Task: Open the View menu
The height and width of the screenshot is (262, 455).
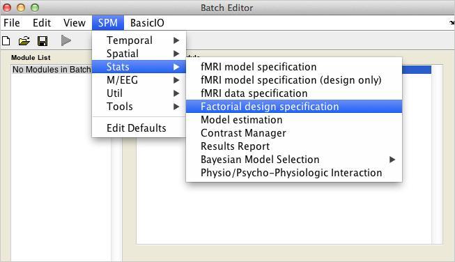Action: 75,23
